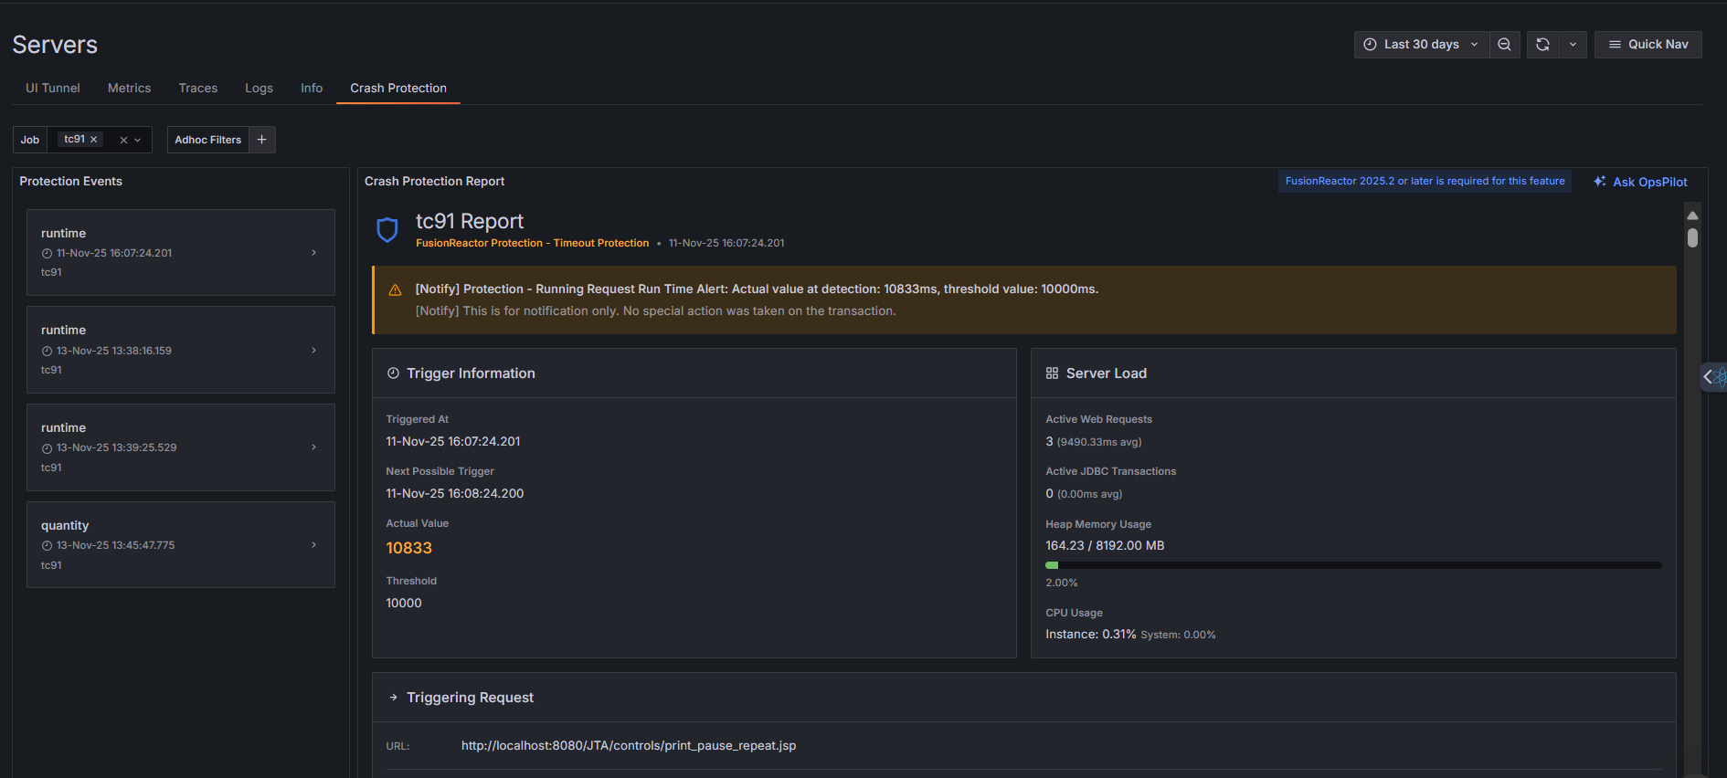The width and height of the screenshot is (1727, 778).
Task: Click the shield icon beside tc91 Report
Action: click(x=387, y=230)
